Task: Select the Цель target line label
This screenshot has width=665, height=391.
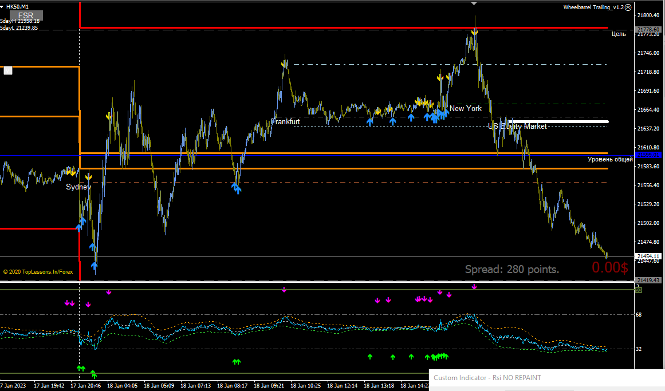Action: [619, 34]
